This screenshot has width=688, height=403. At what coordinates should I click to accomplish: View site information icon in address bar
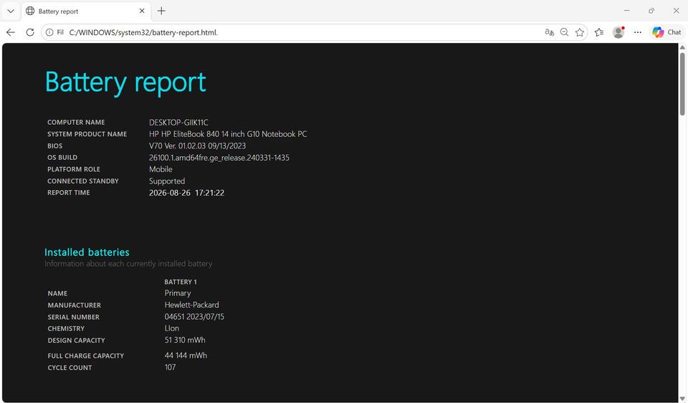click(x=49, y=32)
